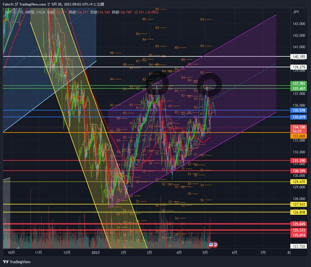This screenshot has width=311, height=267.
Task: Click the yellow 129.470 price label
Action: (299, 182)
